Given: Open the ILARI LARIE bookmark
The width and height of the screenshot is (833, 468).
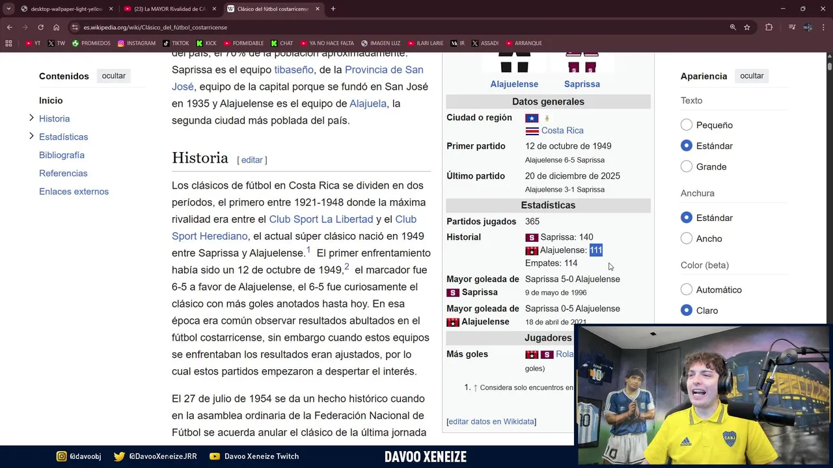Looking at the screenshot, I should coord(425,43).
